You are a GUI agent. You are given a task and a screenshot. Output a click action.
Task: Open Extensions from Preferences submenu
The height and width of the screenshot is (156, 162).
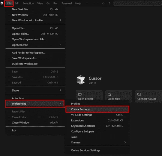tap(97, 120)
